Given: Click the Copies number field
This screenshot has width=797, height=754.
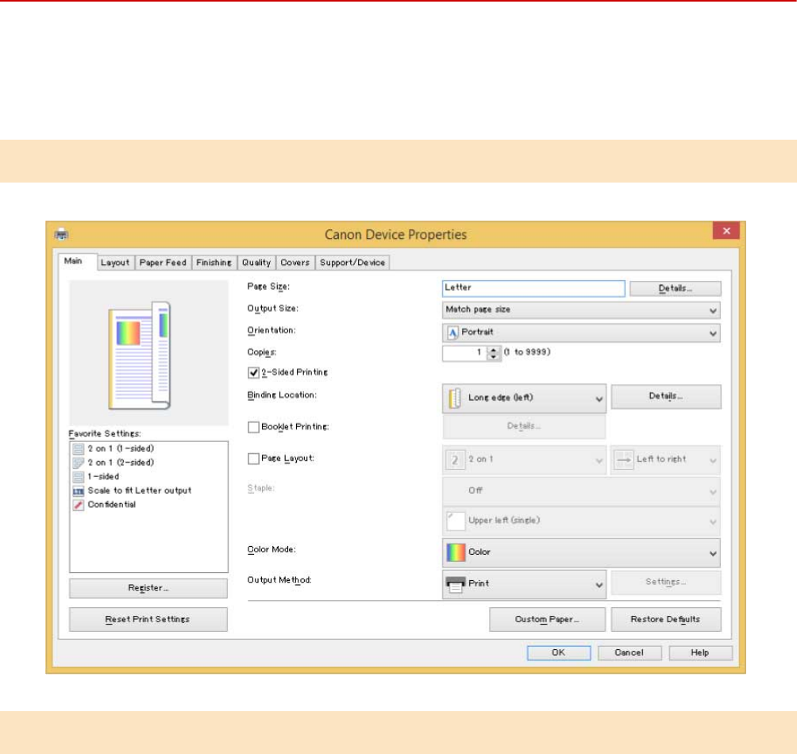Looking at the screenshot, I should pyautogui.click(x=464, y=353).
